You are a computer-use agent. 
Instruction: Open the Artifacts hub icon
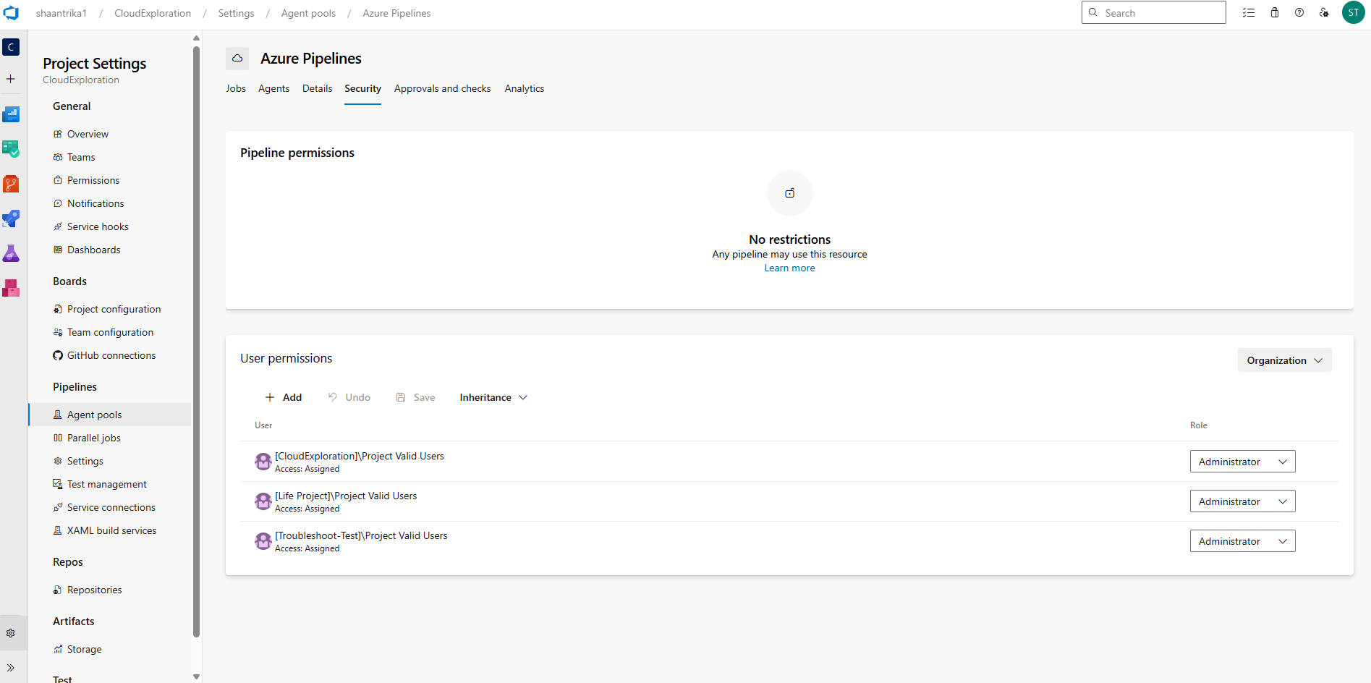[x=11, y=288]
